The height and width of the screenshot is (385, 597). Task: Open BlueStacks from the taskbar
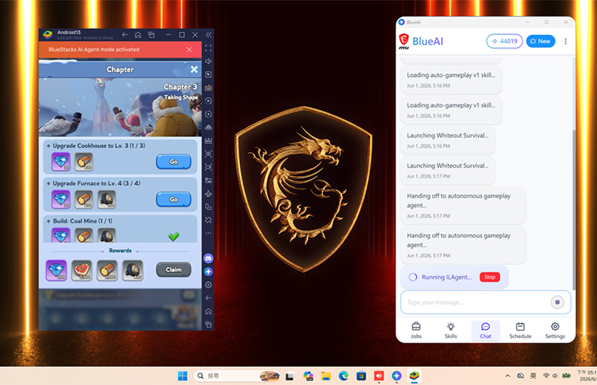click(x=414, y=376)
